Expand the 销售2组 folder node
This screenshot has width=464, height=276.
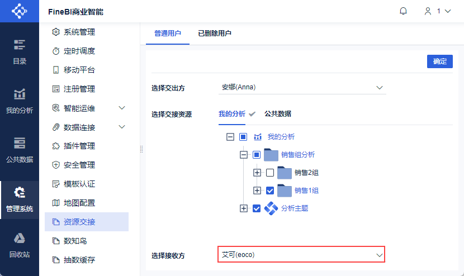[257, 173]
